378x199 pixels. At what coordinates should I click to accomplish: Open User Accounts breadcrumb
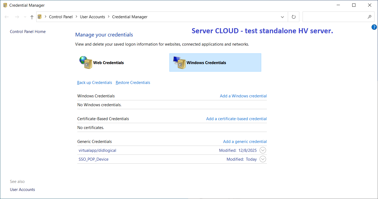[92, 17]
